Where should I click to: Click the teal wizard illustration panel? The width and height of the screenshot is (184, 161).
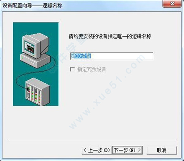(36, 64)
